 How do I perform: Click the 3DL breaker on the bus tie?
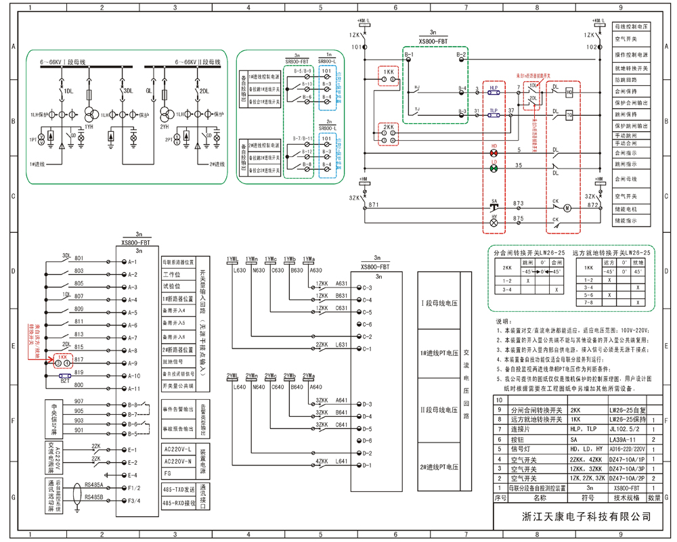[122, 90]
